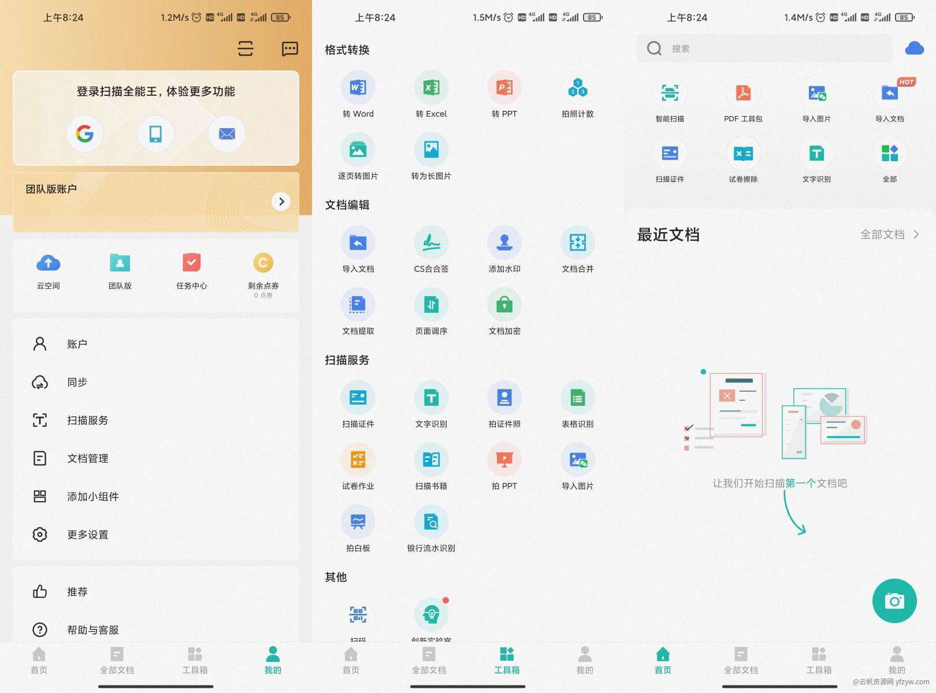Sign in with the phone icon
The image size is (936, 693).
pyautogui.click(x=155, y=134)
